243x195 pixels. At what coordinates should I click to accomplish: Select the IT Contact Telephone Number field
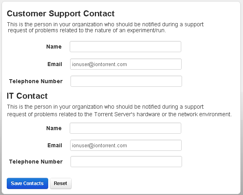point(126,162)
